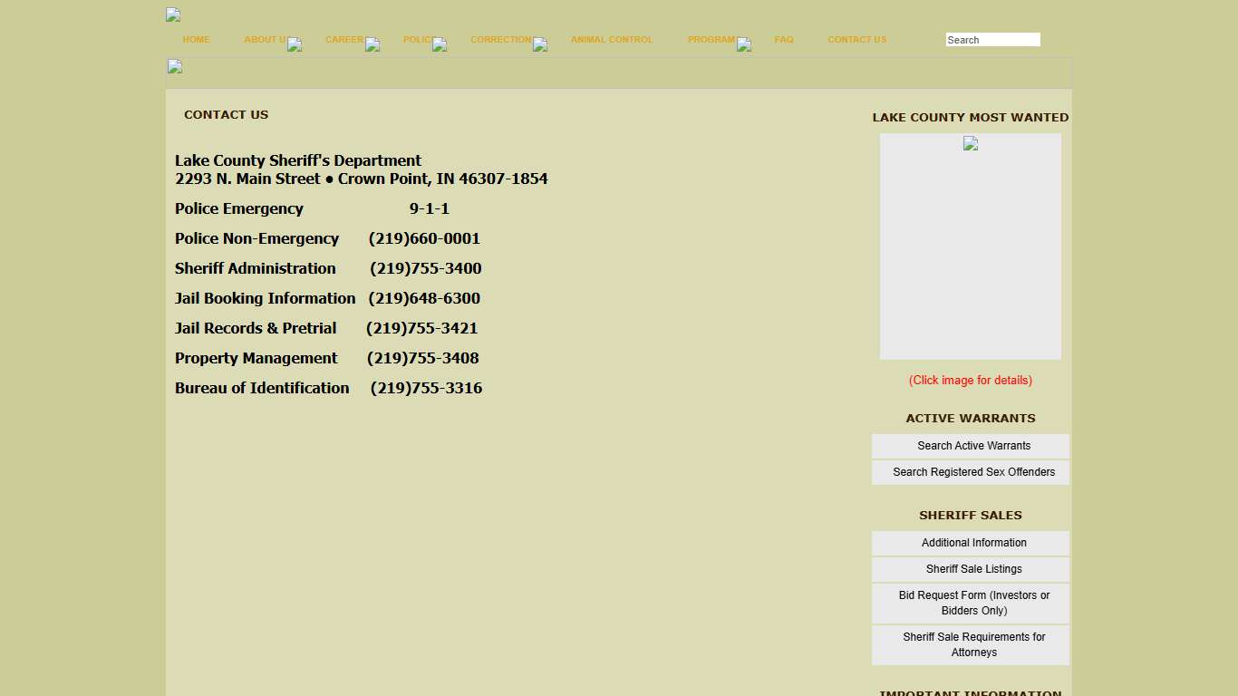The height and width of the screenshot is (696, 1238).
Task: Click the broken banner image below the navigation bar
Action: (175, 66)
